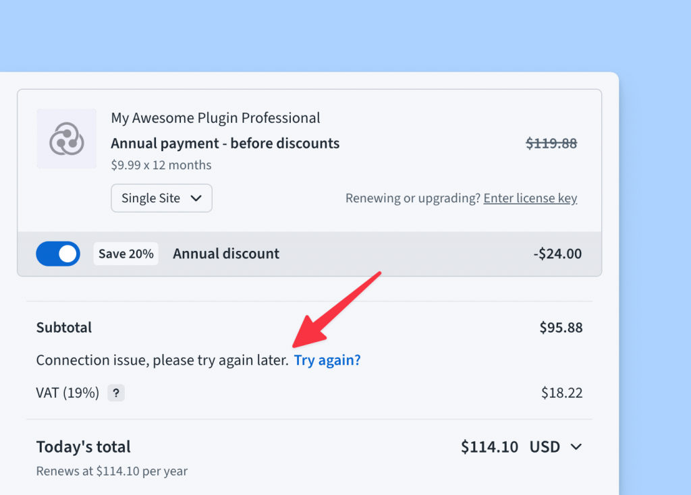Click the My Awesome Plugin logo thumbnail
This screenshot has width=691, height=495.
click(x=67, y=138)
